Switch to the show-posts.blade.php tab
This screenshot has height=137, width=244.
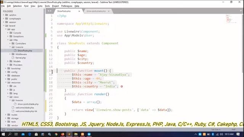point(96,11)
